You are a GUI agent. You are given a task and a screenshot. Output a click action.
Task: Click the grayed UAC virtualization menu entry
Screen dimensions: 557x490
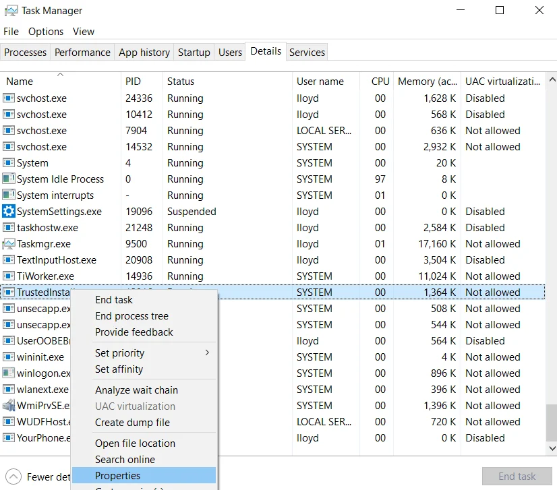(144, 406)
